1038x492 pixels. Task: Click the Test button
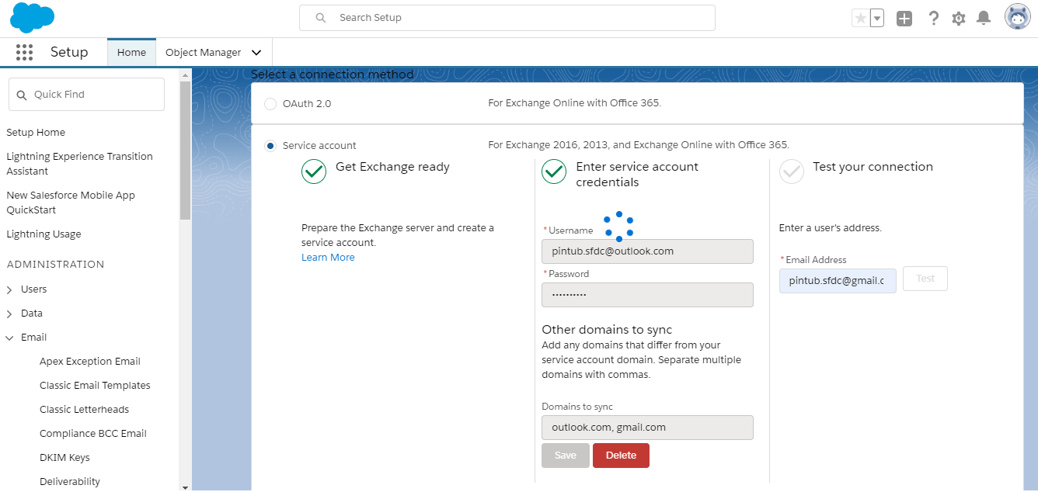[925, 279]
